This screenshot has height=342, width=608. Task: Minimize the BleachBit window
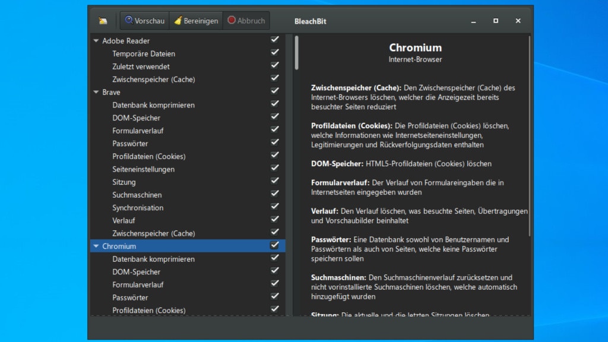point(473,21)
